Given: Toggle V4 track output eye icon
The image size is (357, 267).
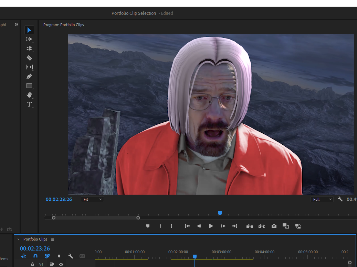Looking at the screenshot, I should [x=61, y=264].
